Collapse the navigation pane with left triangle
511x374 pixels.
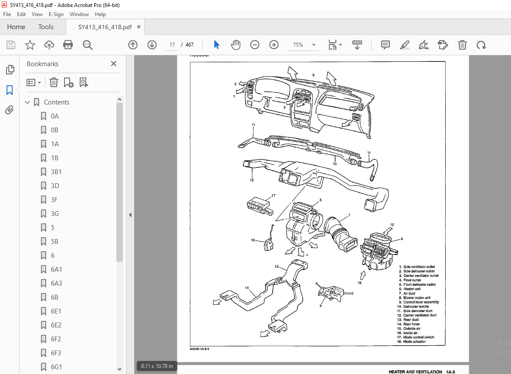130,215
